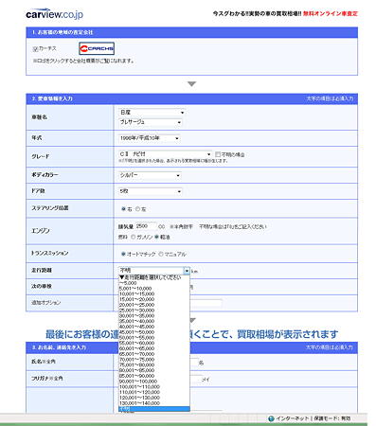Click the carview.co.jp logo
Screen dimensions: 376x426
[55, 14]
